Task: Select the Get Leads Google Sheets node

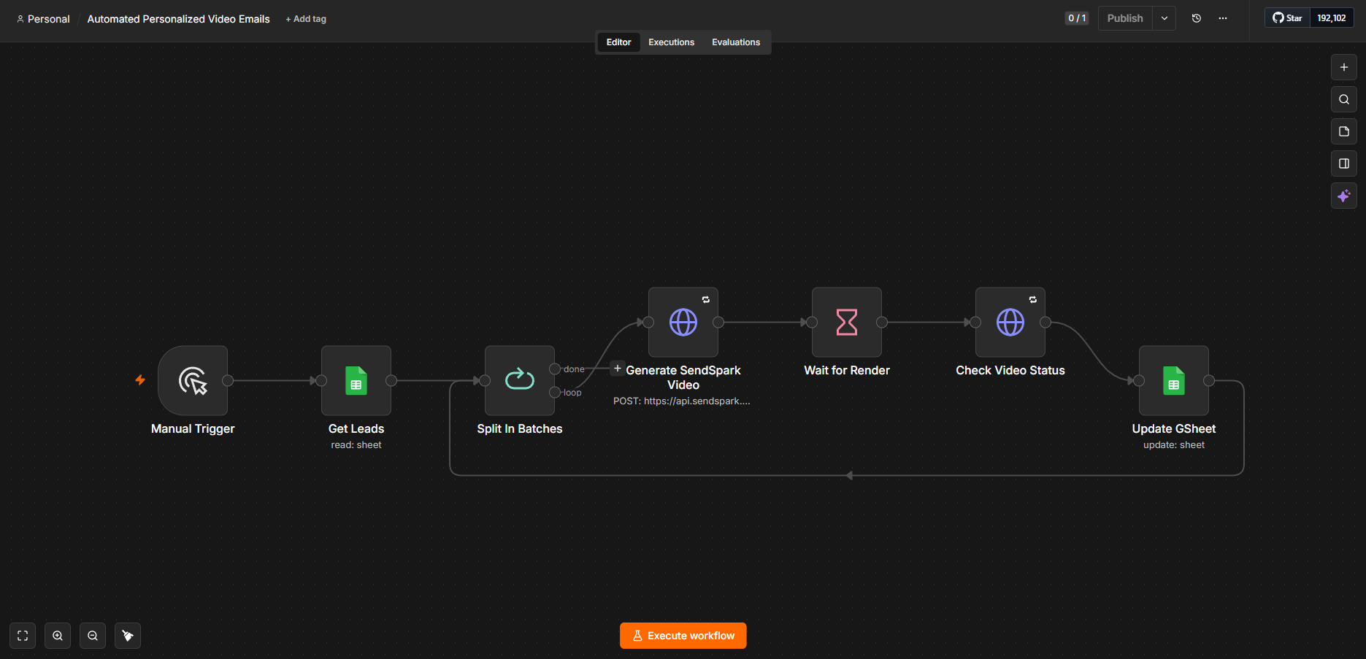Action: [356, 380]
